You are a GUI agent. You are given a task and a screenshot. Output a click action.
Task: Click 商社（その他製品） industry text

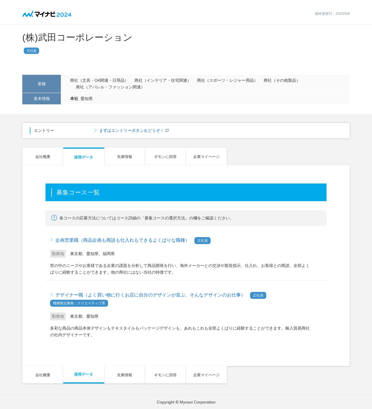click(x=282, y=80)
